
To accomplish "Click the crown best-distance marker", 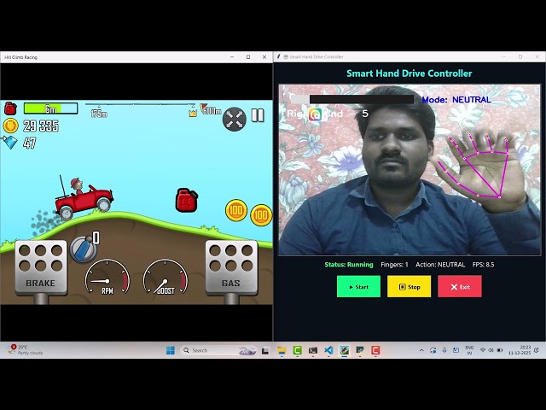I will (193, 113).
